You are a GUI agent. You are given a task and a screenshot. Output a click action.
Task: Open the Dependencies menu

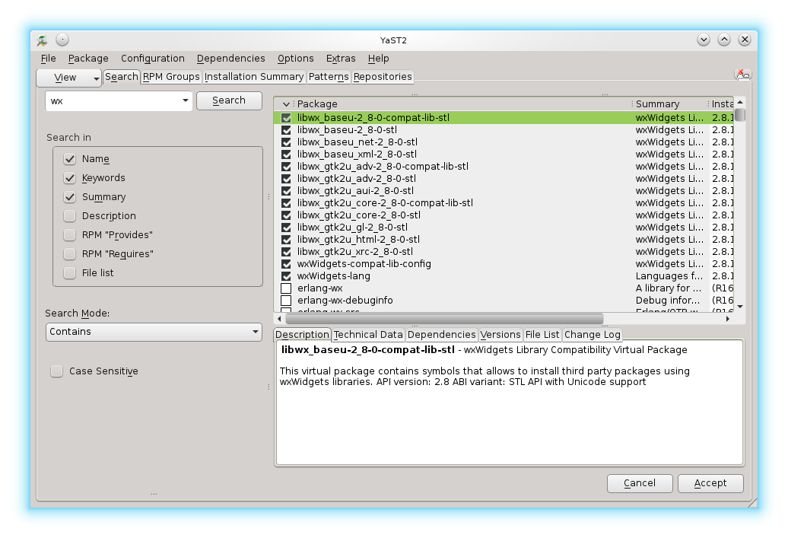[230, 59]
